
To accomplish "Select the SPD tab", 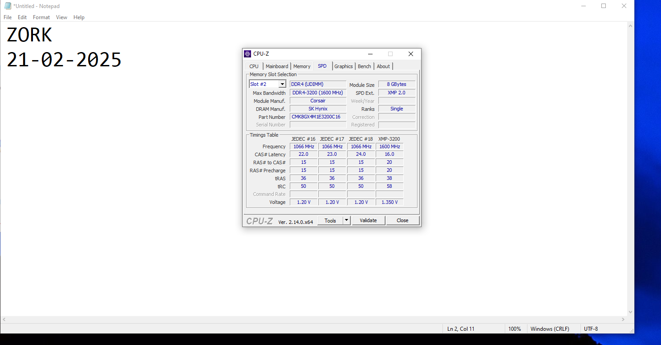I will (322, 66).
